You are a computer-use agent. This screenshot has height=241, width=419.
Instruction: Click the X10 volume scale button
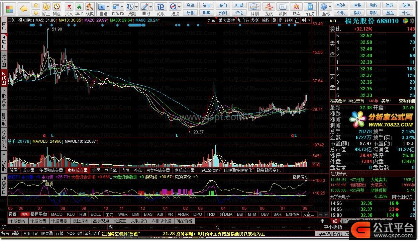tap(316, 165)
